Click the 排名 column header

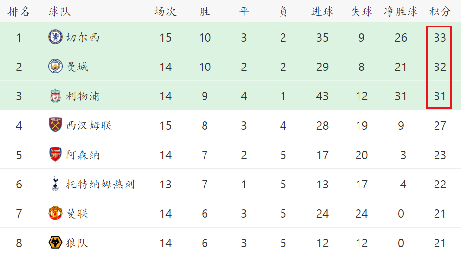(x=19, y=11)
